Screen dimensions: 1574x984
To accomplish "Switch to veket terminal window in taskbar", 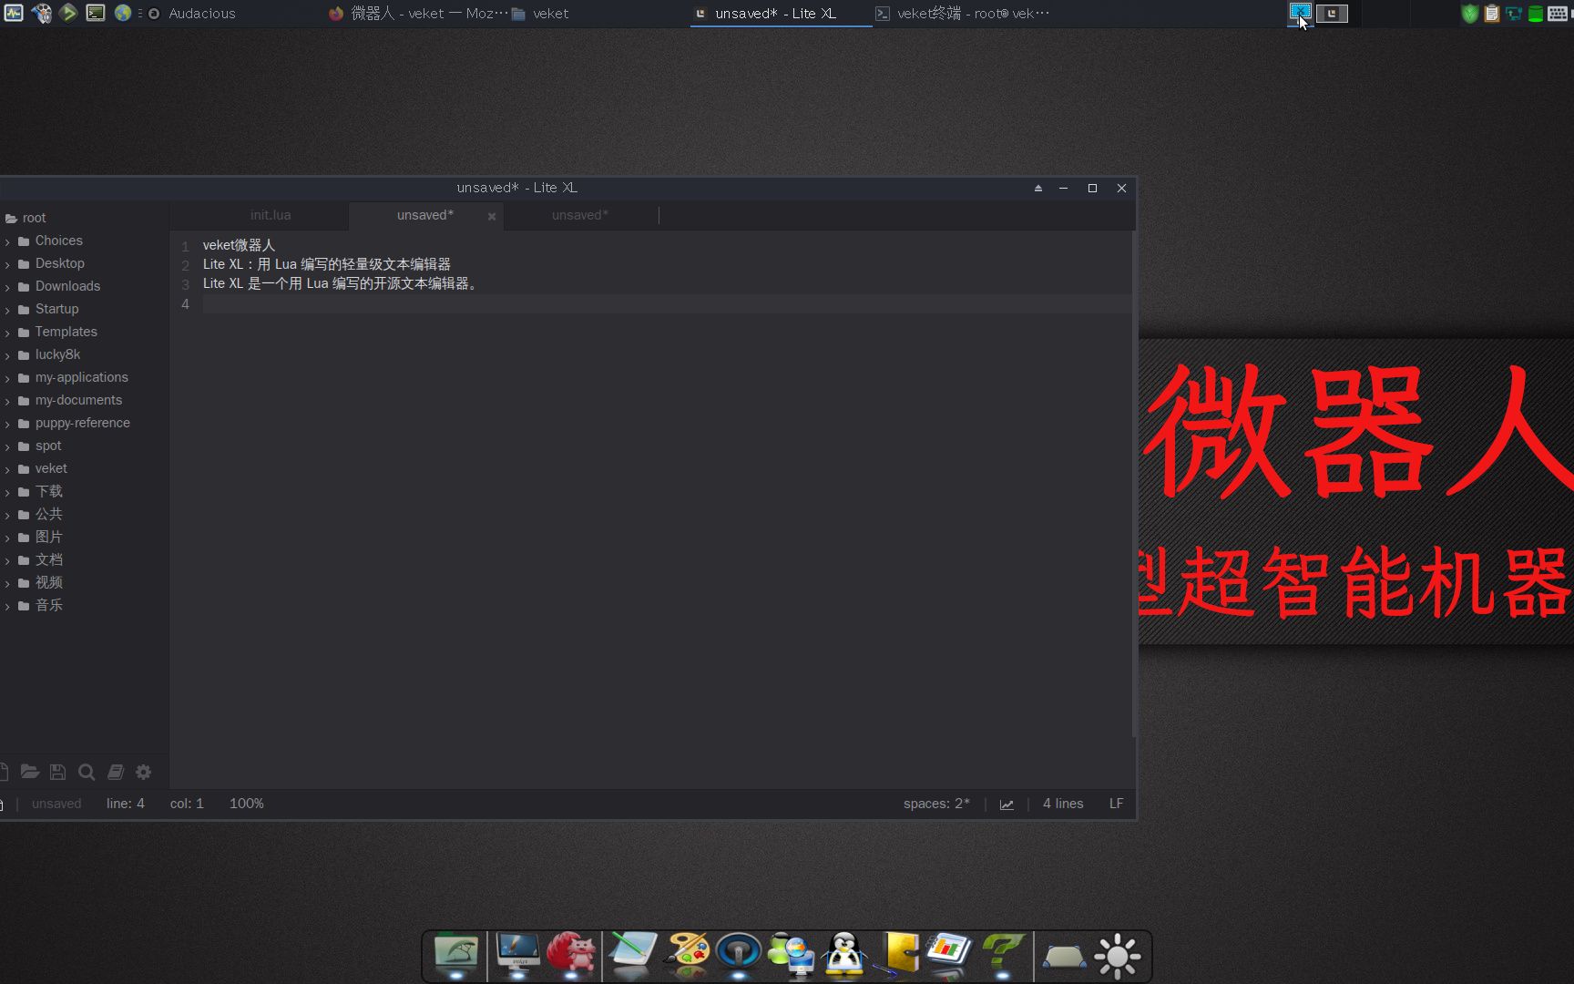I will point(962,13).
